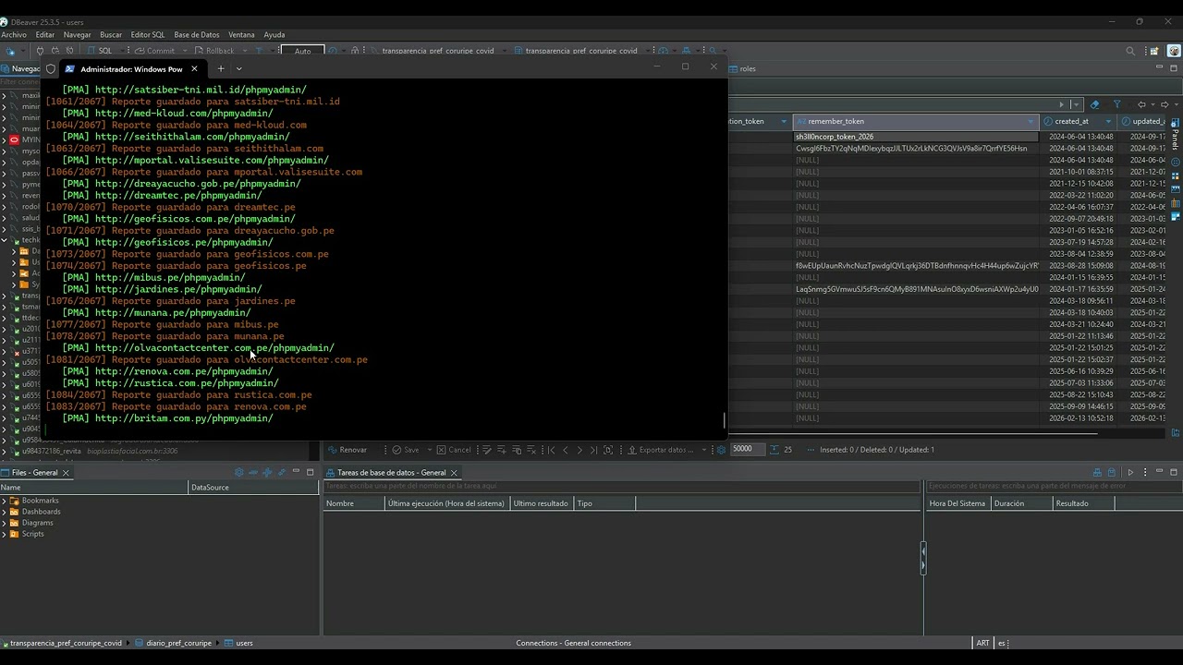The width and height of the screenshot is (1183, 665).
Task: Click the Files panel blue plus icon
Action: pos(268,473)
